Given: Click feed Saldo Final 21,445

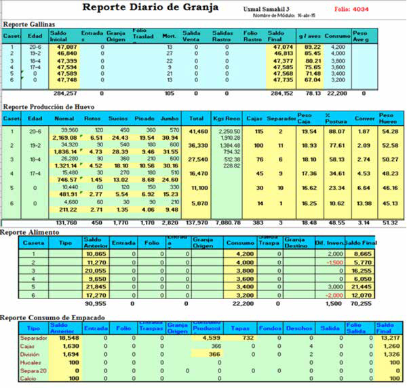Looking at the screenshot, I should (x=362, y=287).
